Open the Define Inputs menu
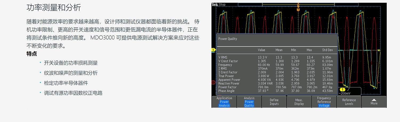The width and height of the screenshot is (400, 122). point(274,102)
